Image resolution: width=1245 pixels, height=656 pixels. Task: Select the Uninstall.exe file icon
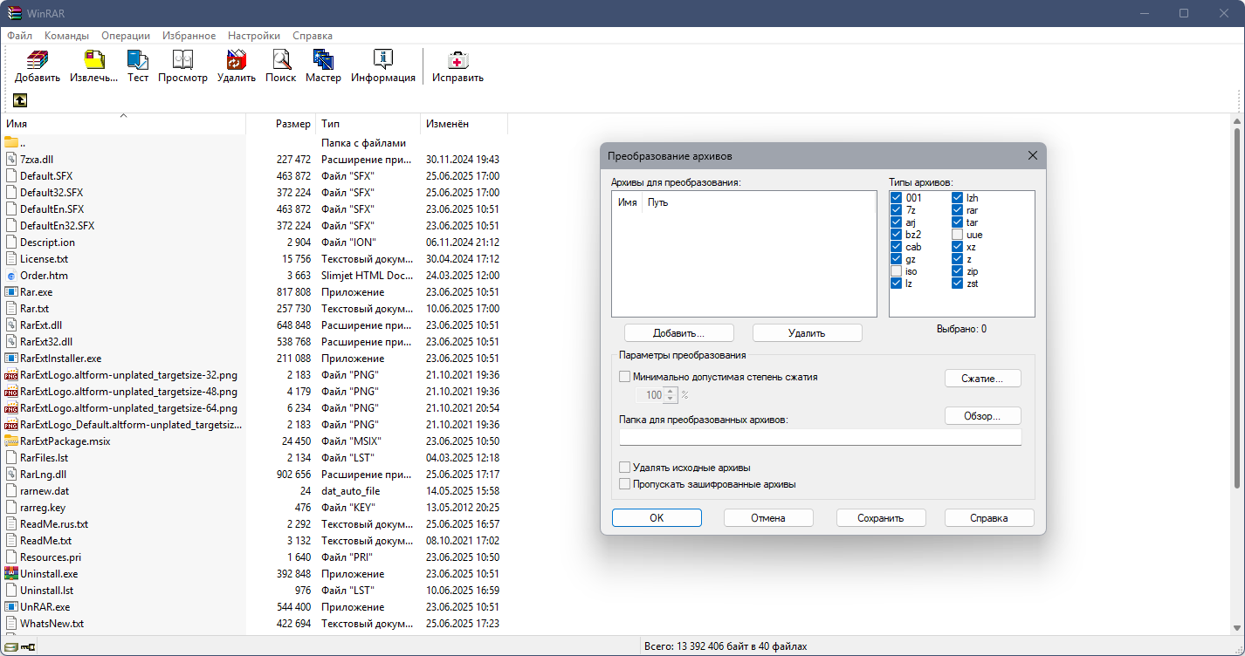tap(11, 573)
